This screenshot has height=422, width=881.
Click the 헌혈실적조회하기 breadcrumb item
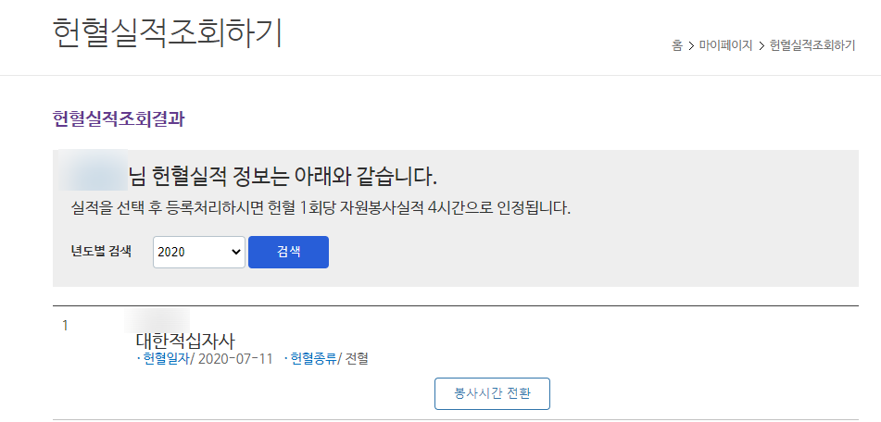click(x=812, y=45)
